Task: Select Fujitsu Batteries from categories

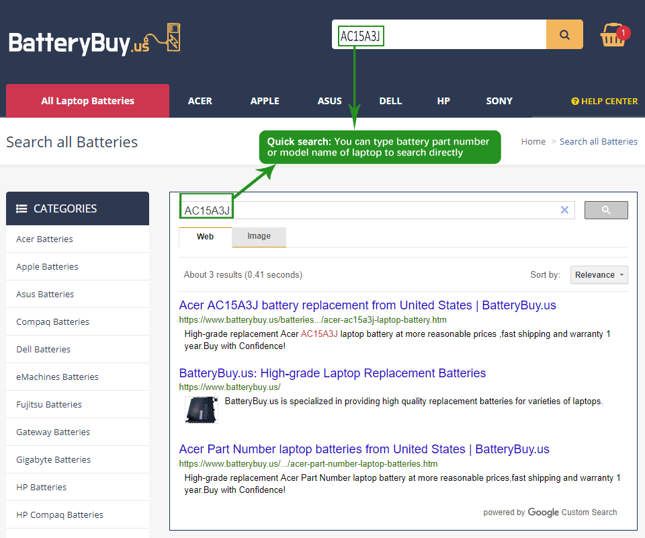Action: point(49,404)
